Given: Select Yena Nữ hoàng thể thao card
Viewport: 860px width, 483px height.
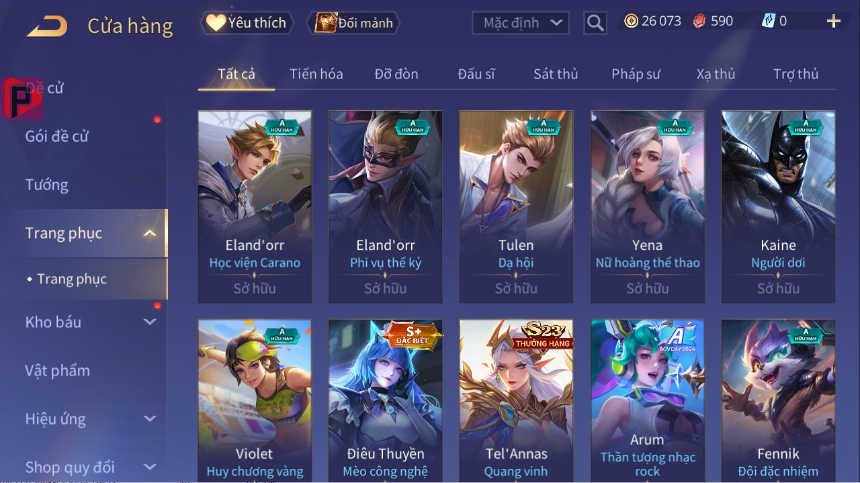Looking at the screenshot, I should point(648,207).
